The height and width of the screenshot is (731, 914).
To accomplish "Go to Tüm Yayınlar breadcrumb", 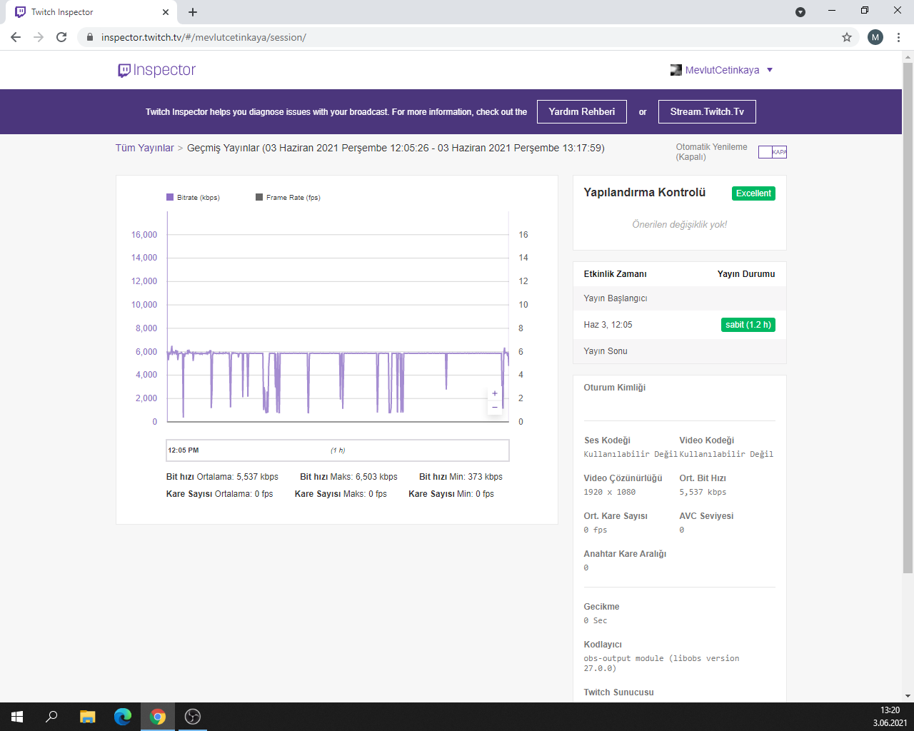I will (145, 148).
